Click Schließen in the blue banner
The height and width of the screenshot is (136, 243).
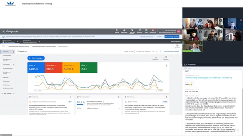coord(159,37)
